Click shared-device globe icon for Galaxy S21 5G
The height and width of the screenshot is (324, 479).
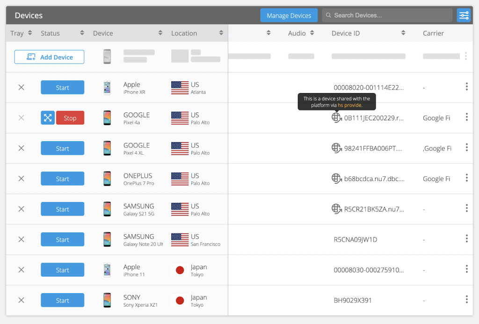337,209
